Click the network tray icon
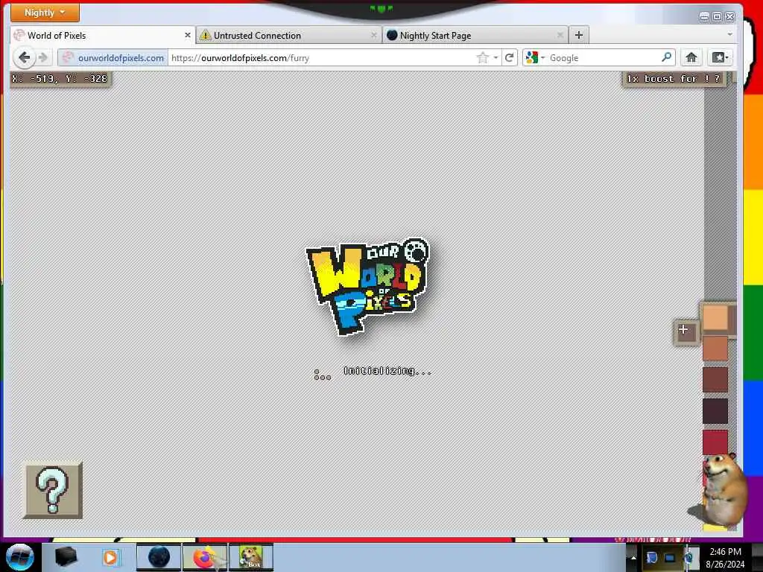Viewport: 763px width, 572px height. 671,558
